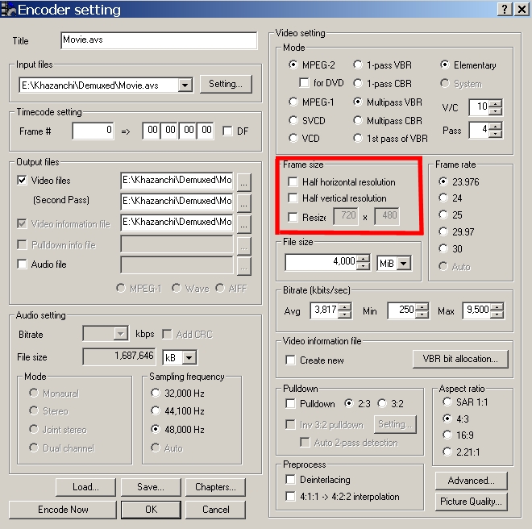The width and height of the screenshot is (532, 529).
Task: Click the Setting... button next to input files
Action: coord(226,84)
